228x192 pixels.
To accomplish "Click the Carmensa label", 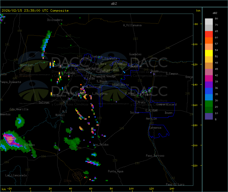I will click(155, 128).
